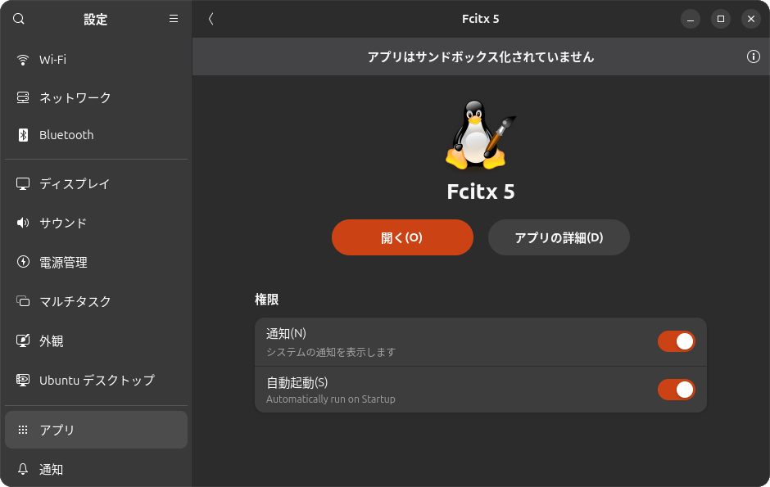
Task: Click the アプリ grid icon
Action: click(23, 430)
